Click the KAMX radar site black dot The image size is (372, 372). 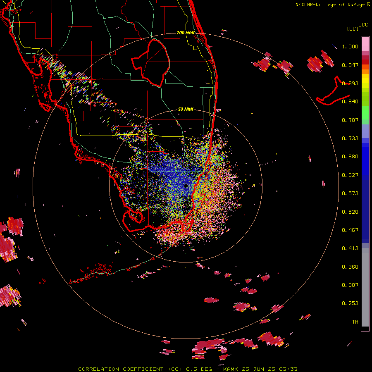(186, 186)
